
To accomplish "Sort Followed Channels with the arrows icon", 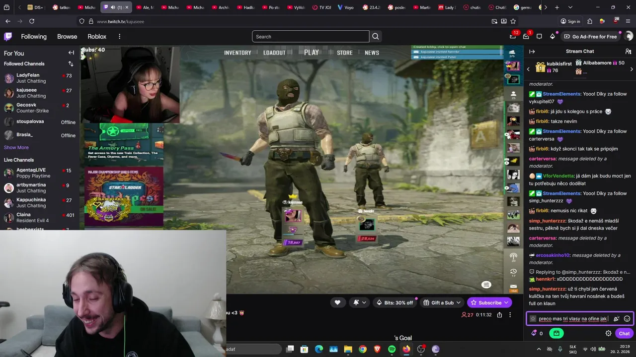I will [71, 63].
